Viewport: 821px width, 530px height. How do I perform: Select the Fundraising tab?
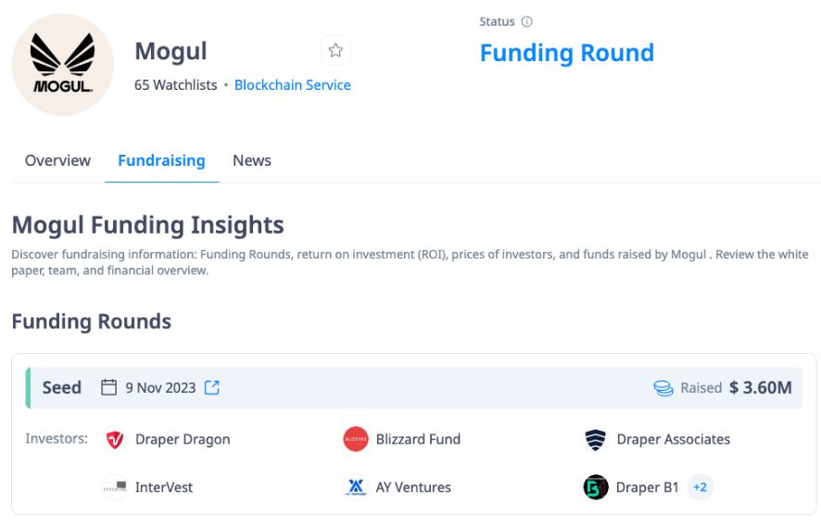(x=161, y=160)
